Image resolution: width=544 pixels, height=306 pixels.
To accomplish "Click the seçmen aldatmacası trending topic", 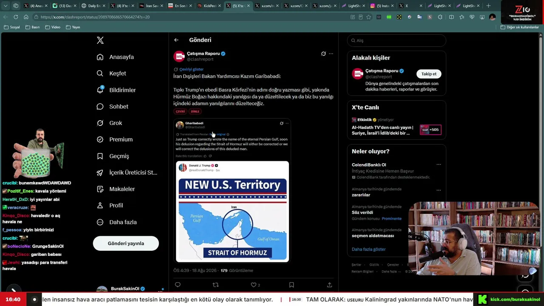I will (x=373, y=236).
